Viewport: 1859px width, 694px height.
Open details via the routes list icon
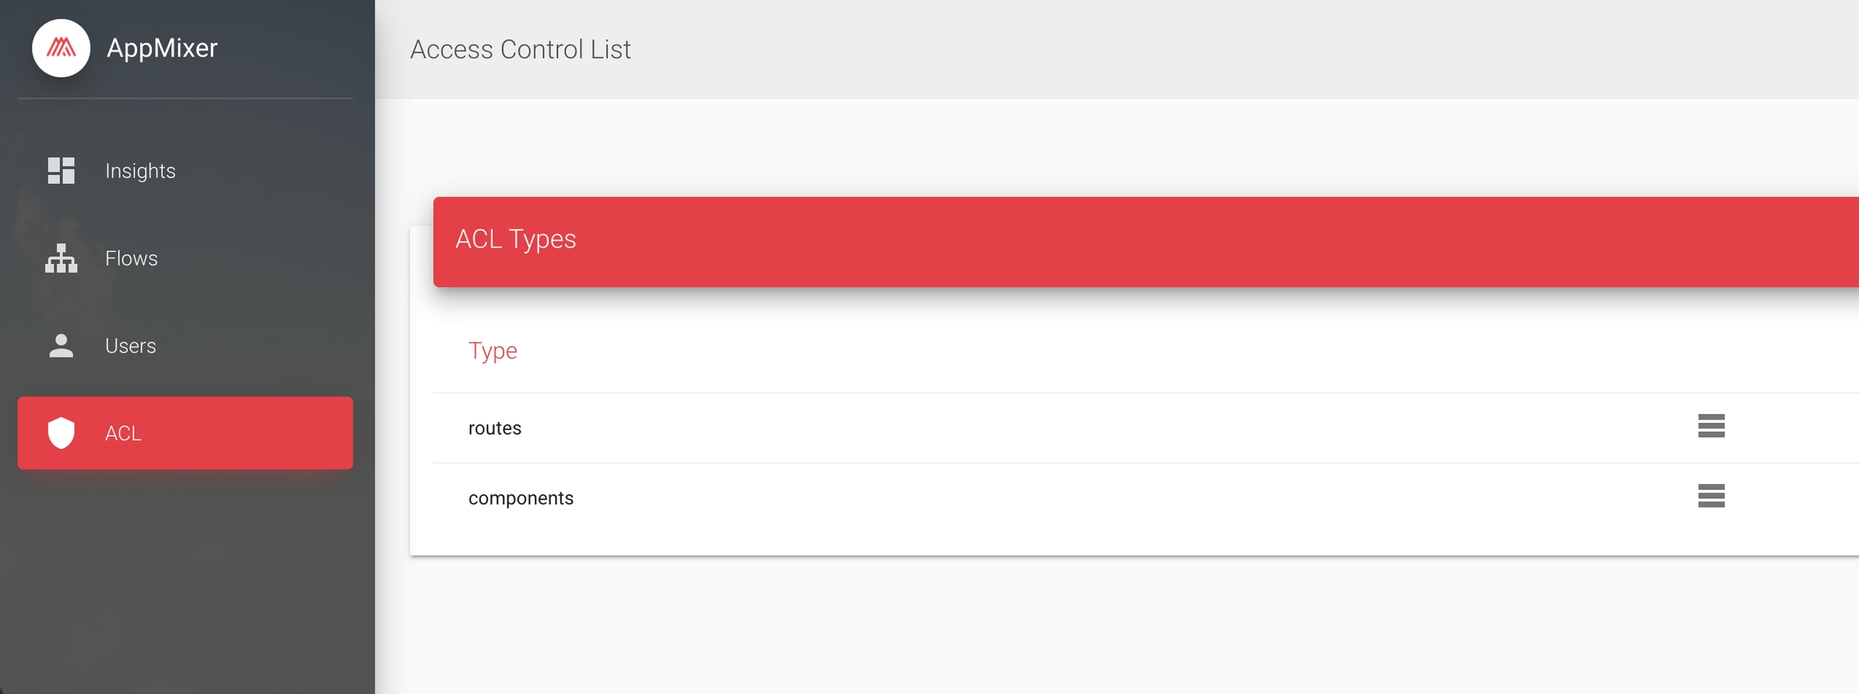click(x=1711, y=426)
